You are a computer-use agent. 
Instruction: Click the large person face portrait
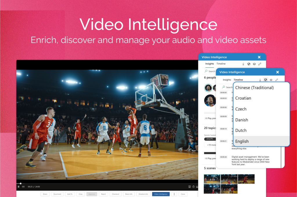click(210, 101)
